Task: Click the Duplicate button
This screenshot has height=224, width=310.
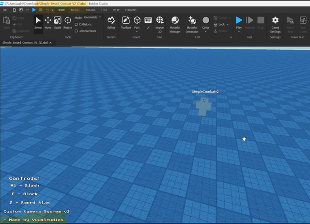Action: pos(21,31)
